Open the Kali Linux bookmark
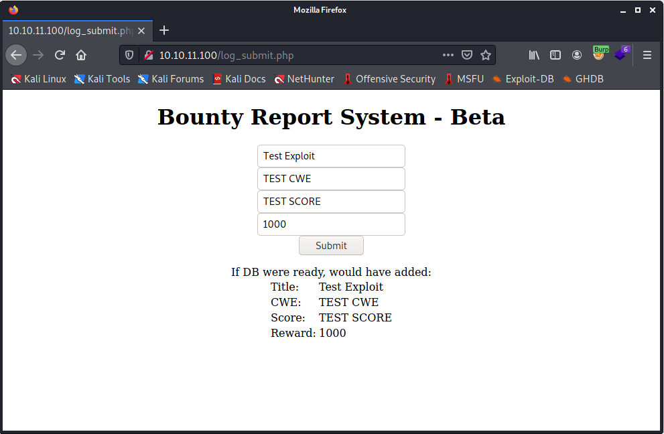This screenshot has width=664, height=434. 39,79
